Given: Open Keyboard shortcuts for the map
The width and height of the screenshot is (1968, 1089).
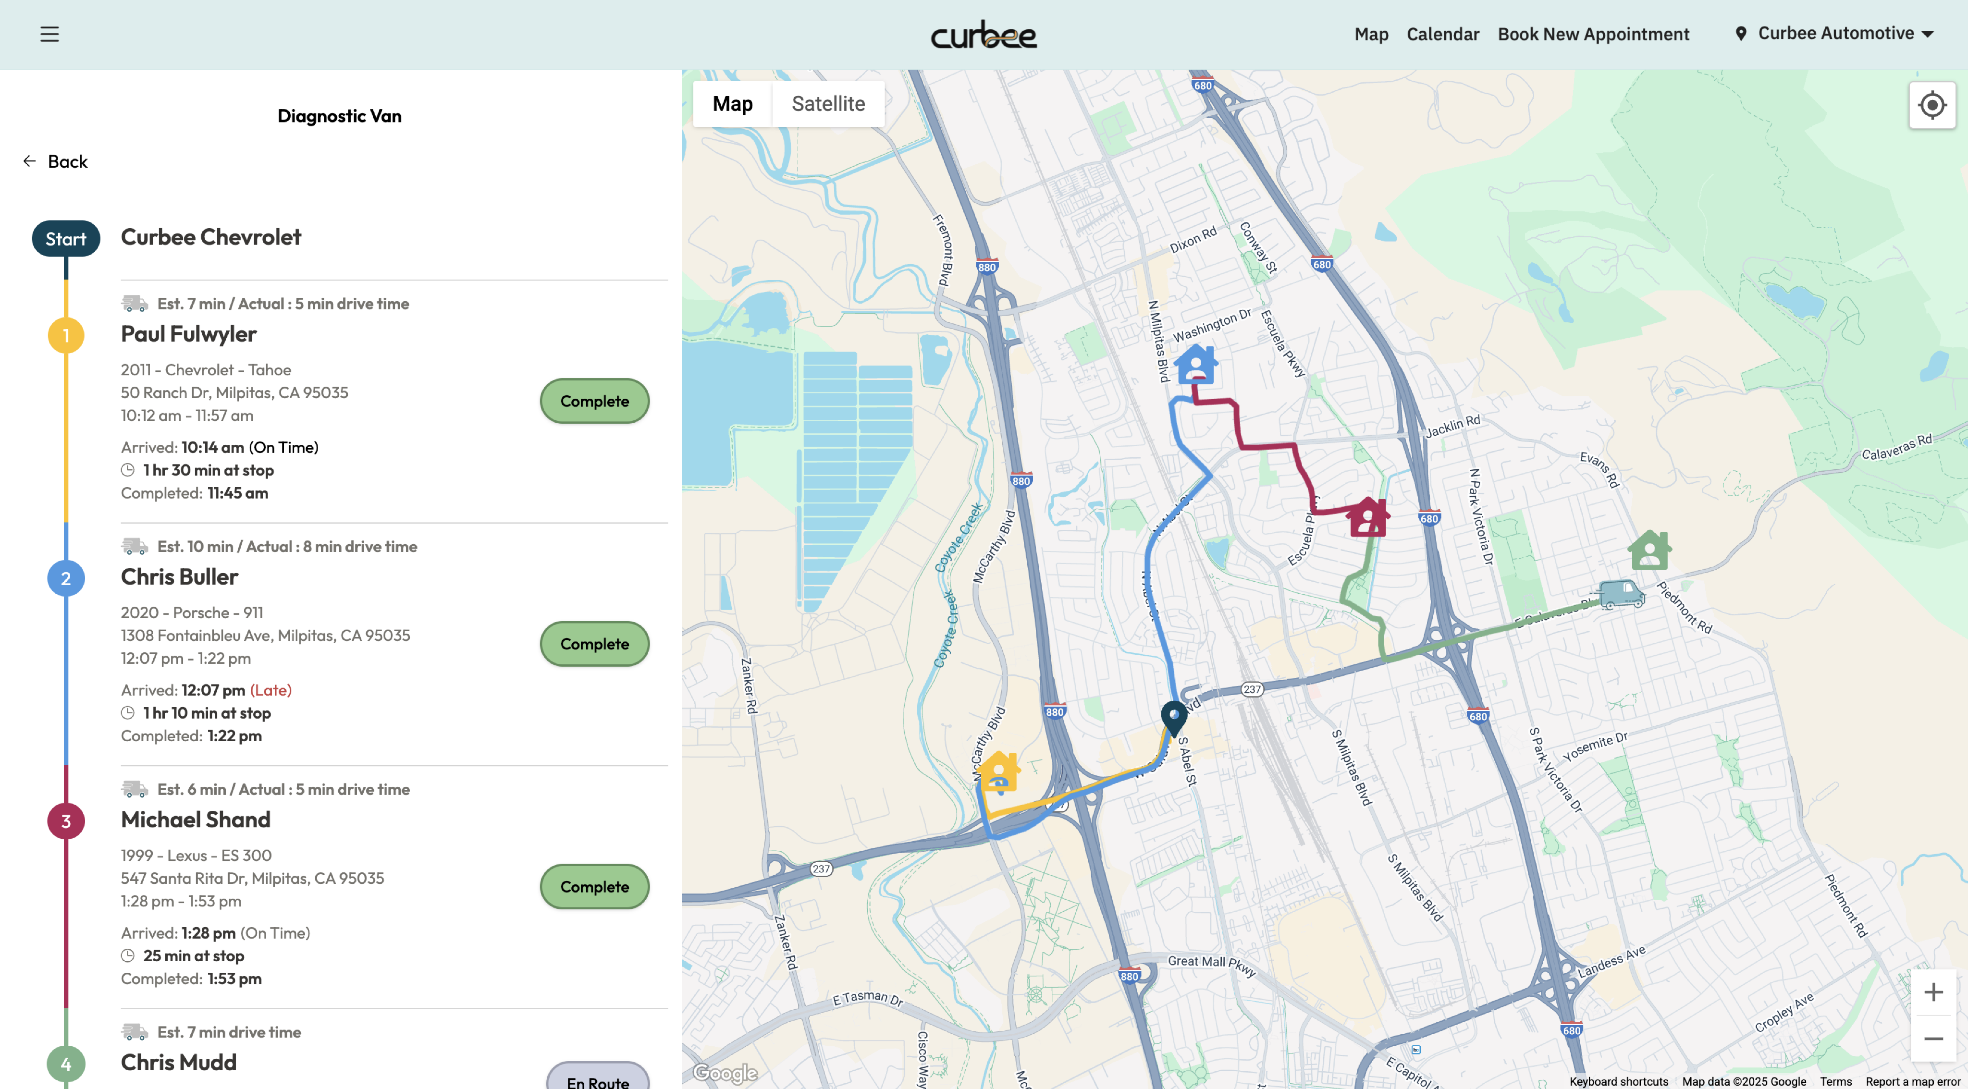Looking at the screenshot, I should pyautogui.click(x=1619, y=1081).
